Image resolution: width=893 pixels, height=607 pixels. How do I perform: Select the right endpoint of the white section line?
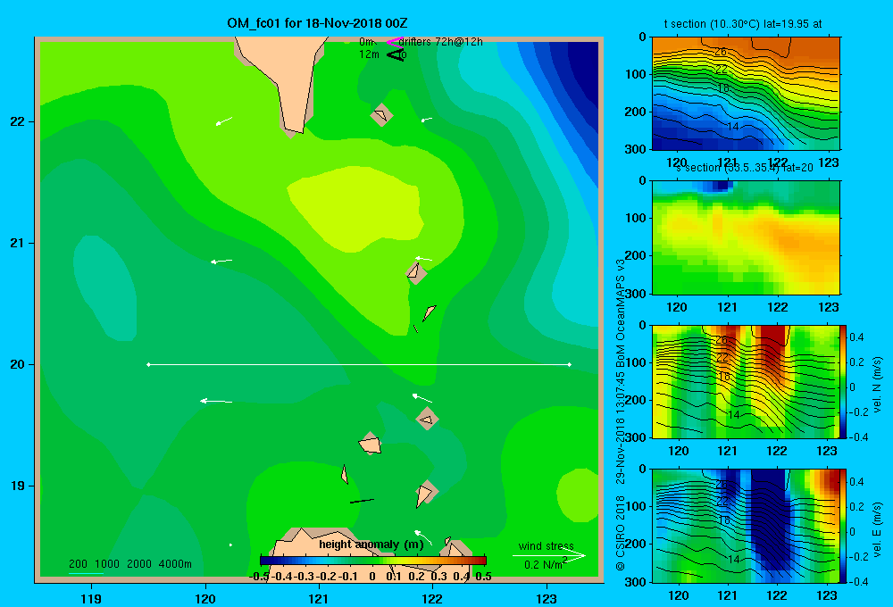[x=570, y=364]
